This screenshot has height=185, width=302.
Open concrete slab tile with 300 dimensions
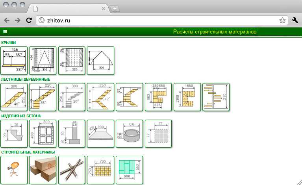pos(100,133)
